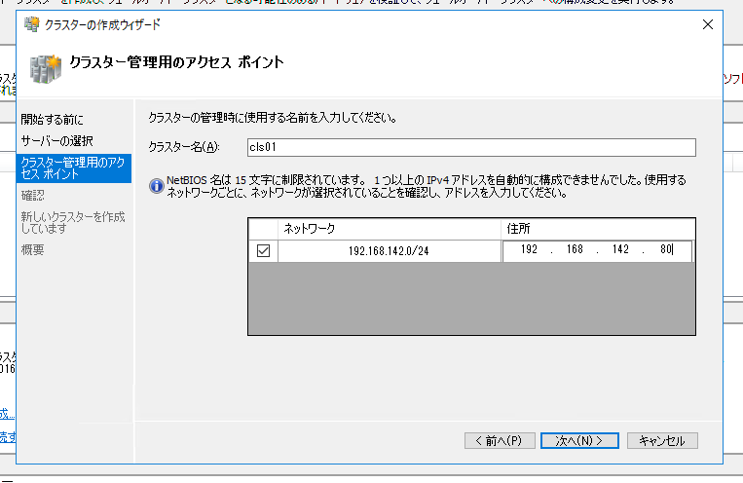Select the クラスター管理用のアクセス ポイント step

pos(74,168)
